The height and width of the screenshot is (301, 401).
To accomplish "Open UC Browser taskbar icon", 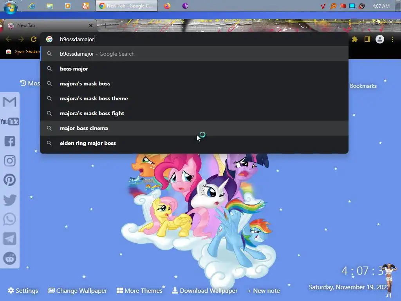I will [86, 6].
